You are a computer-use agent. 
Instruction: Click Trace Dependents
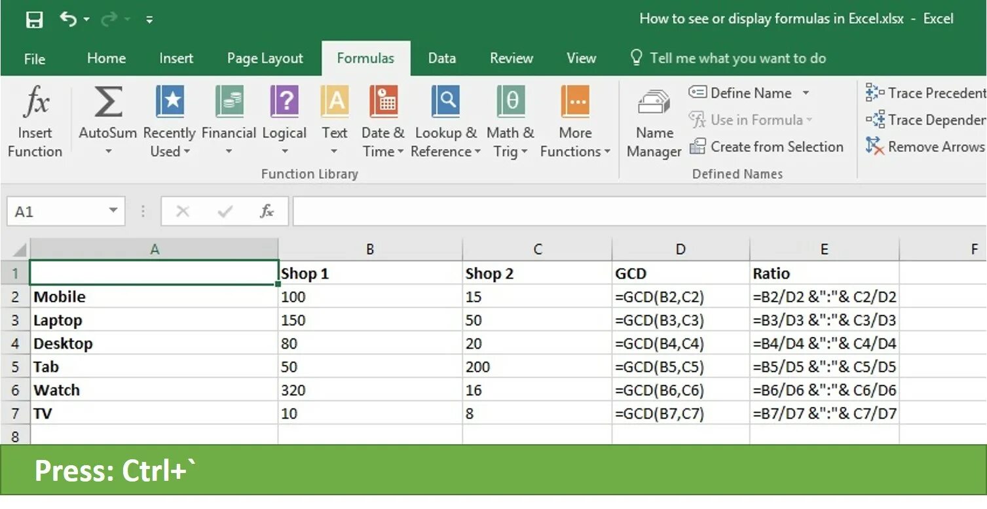coord(925,120)
